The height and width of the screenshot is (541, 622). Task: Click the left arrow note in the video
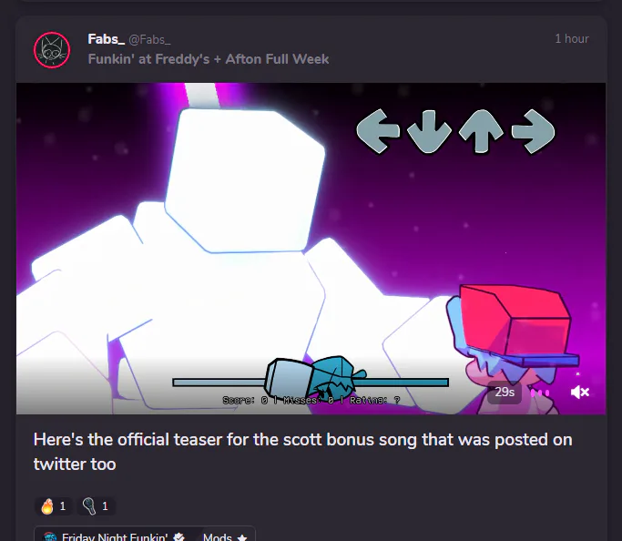pyautogui.click(x=378, y=131)
